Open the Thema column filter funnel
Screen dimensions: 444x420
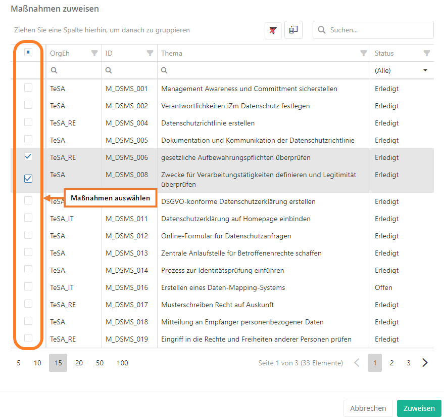(x=363, y=53)
